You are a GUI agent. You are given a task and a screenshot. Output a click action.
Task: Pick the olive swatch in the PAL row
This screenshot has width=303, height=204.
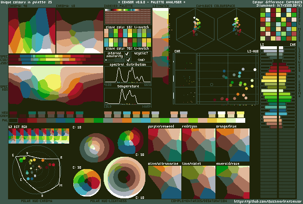pos(89,120)
